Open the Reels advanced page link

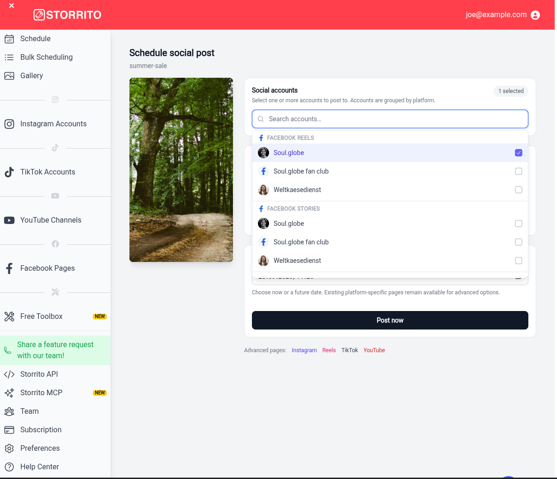[329, 350]
